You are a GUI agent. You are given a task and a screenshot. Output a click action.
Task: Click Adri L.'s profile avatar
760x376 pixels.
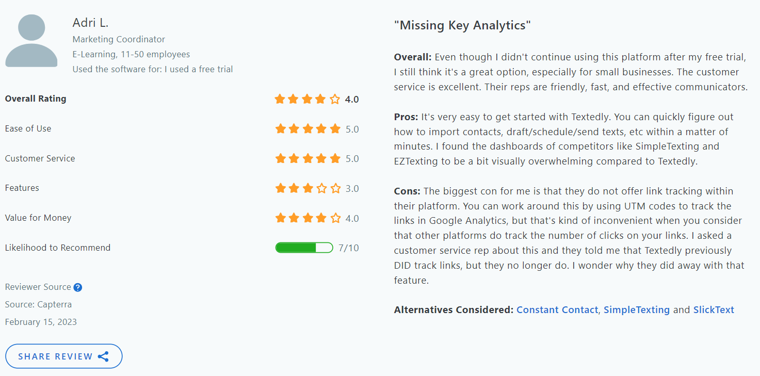tap(31, 41)
